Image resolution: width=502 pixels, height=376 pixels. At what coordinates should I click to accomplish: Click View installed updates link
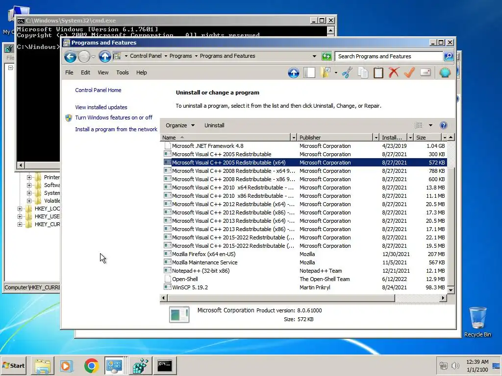101,107
